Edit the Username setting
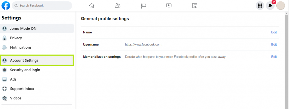The height and width of the screenshot is (109, 289). coord(274,44)
